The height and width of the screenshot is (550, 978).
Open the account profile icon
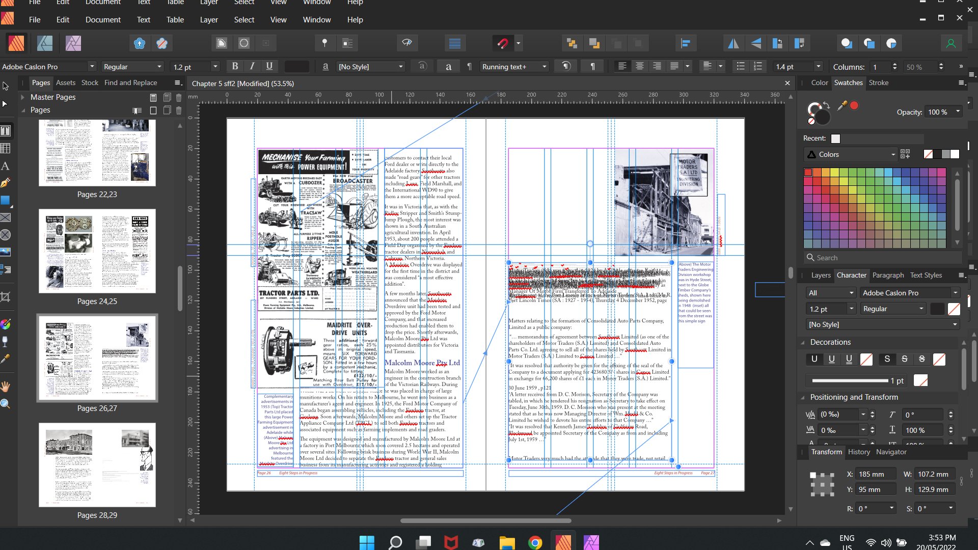tap(950, 43)
